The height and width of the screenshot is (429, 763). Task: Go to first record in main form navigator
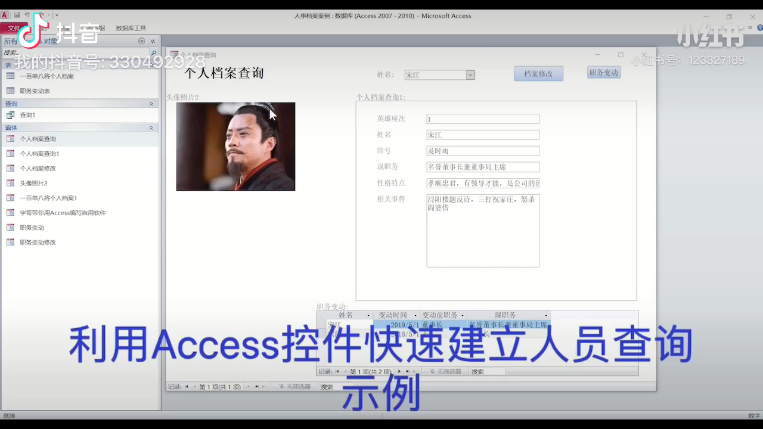click(x=187, y=387)
